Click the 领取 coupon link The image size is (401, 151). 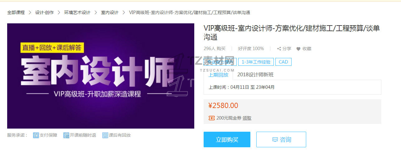tap(247, 118)
